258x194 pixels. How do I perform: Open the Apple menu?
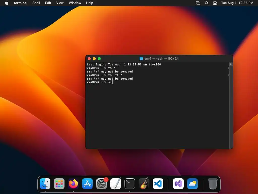point(7,3)
